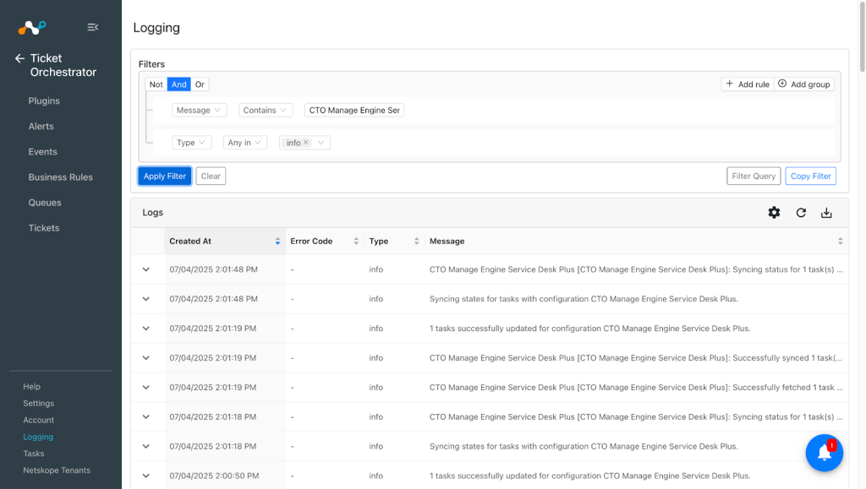Open Business Rules in the sidebar
866x489 pixels.
61,177
